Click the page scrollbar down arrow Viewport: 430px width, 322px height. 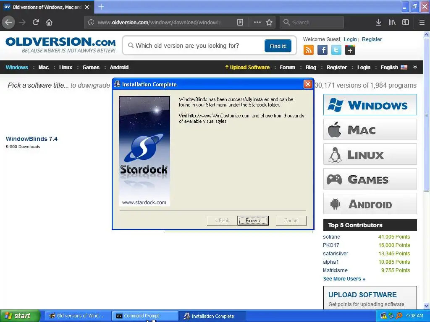[x=427, y=306]
